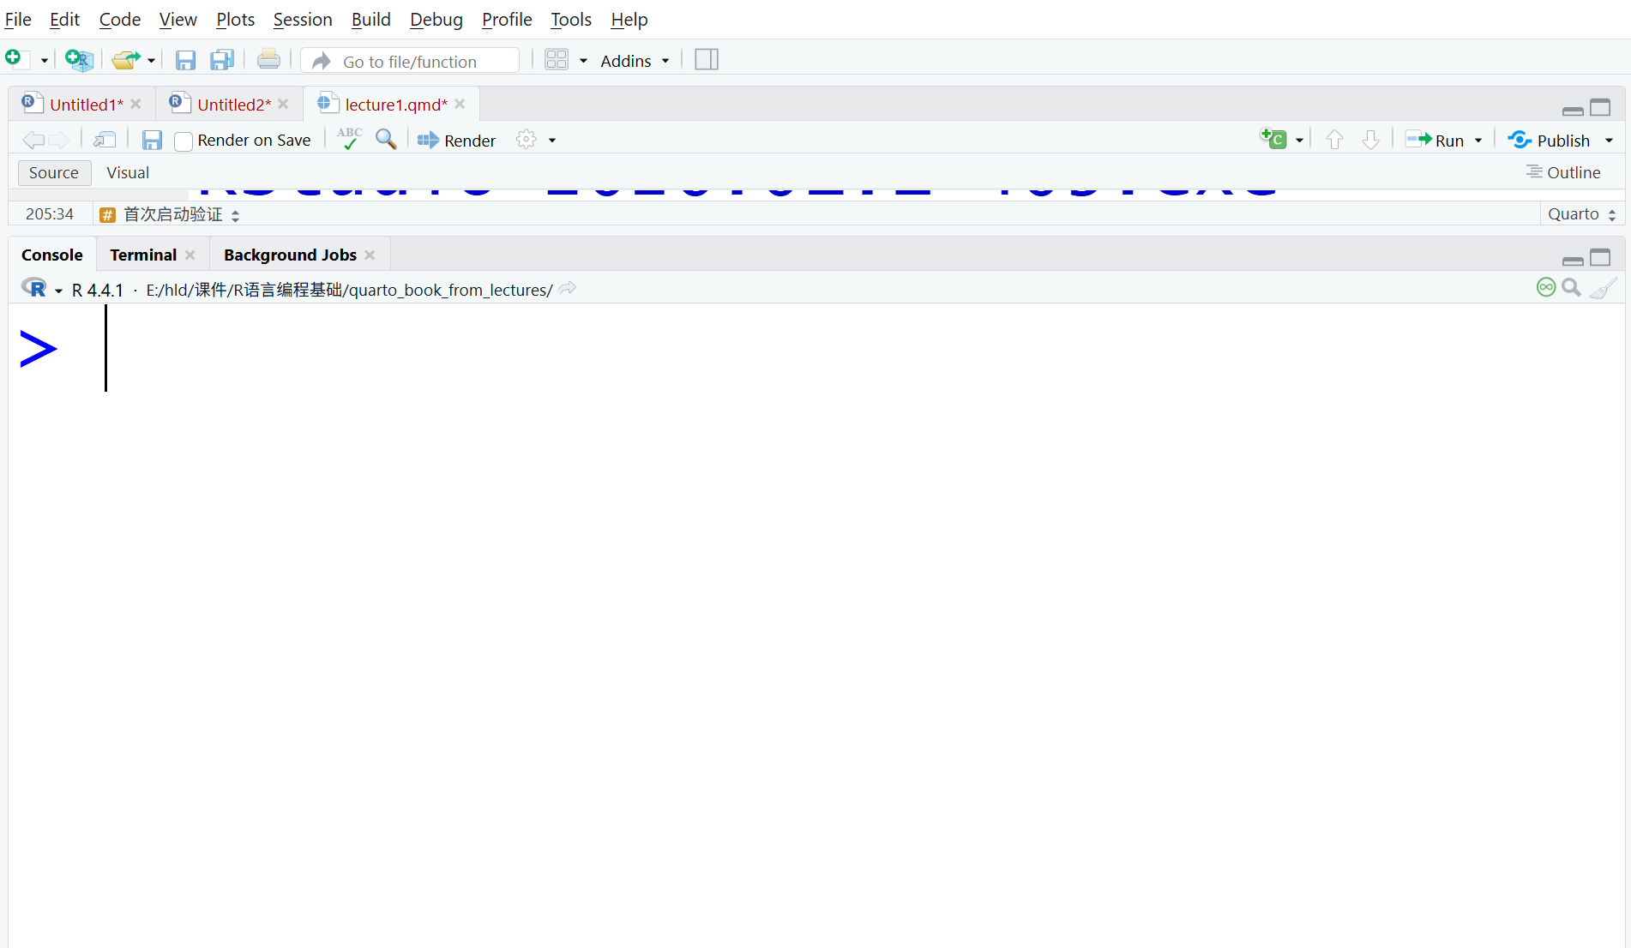Expand the Publish dropdown arrow
Image resolution: width=1631 pixels, height=948 pixels.
click(x=1609, y=141)
